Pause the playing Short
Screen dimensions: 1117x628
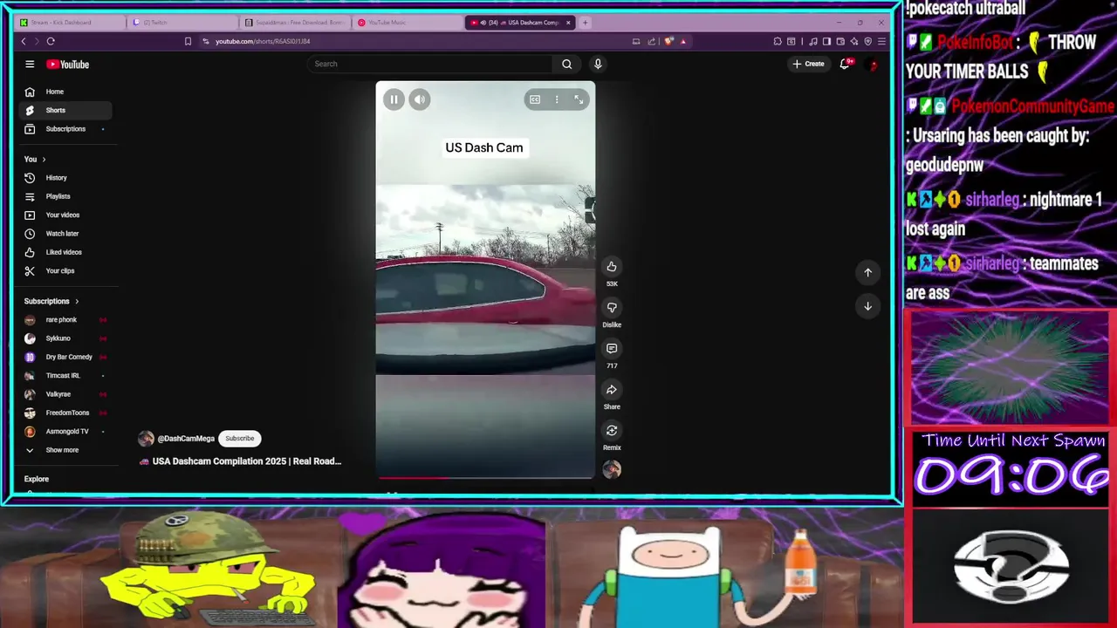[394, 99]
